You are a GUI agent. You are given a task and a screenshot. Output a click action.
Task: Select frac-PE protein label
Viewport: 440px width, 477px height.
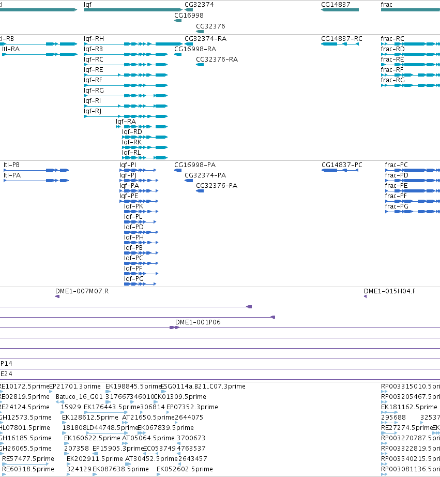coord(396,186)
